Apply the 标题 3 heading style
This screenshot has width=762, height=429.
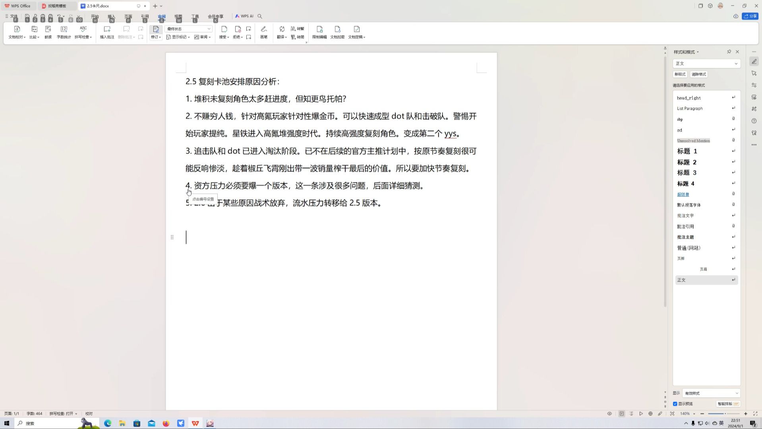click(x=706, y=173)
